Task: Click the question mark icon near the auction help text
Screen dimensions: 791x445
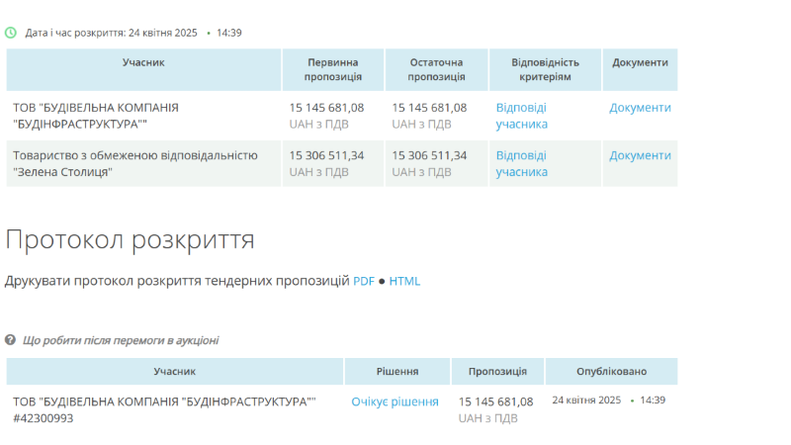Action: coord(11,340)
